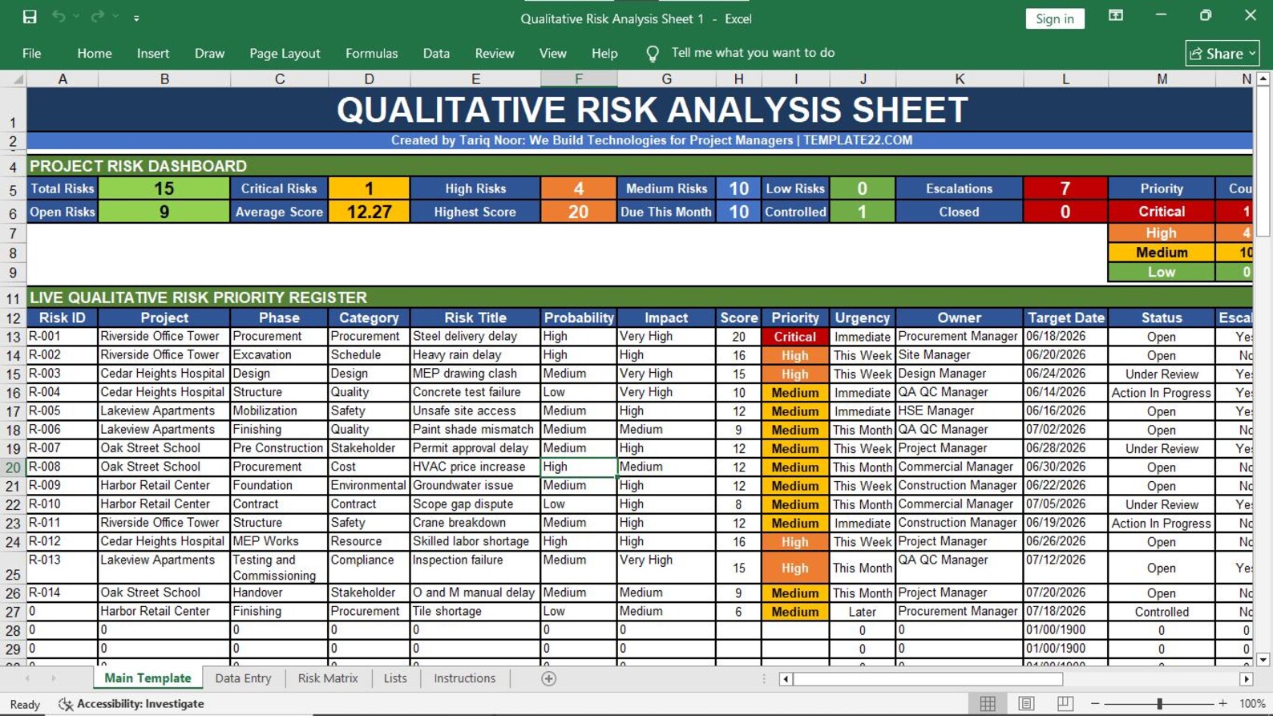This screenshot has height=716, width=1273.
Task: Click the Steel delivery delay cell
Action: click(x=475, y=337)
